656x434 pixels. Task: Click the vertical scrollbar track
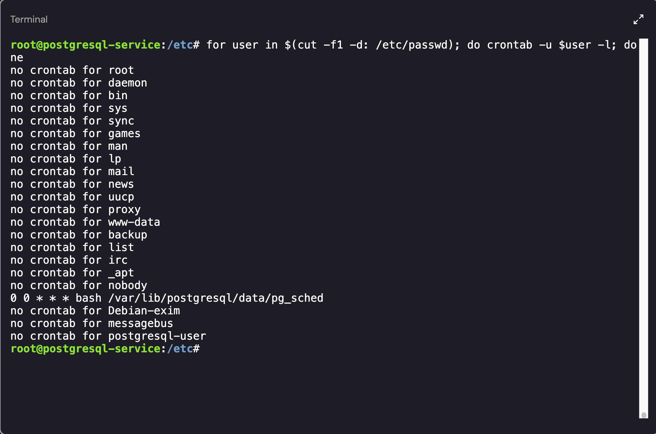(x=644, y=211)
